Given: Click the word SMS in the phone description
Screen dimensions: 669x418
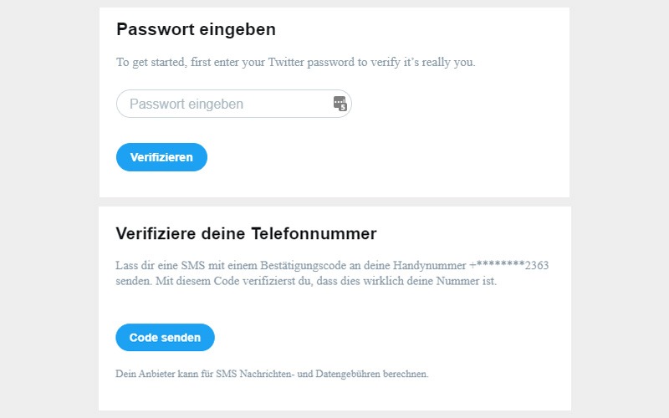Looking at the screenshot, I should click(193, 265).
